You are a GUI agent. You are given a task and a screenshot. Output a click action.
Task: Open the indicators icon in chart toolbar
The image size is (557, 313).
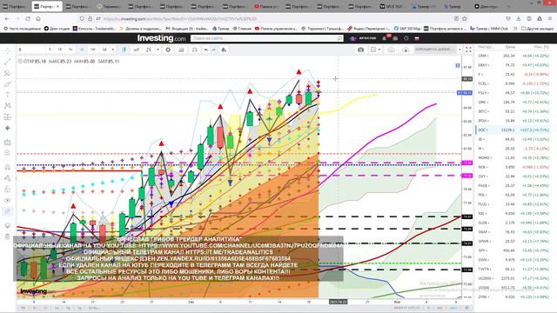(149, 50)
